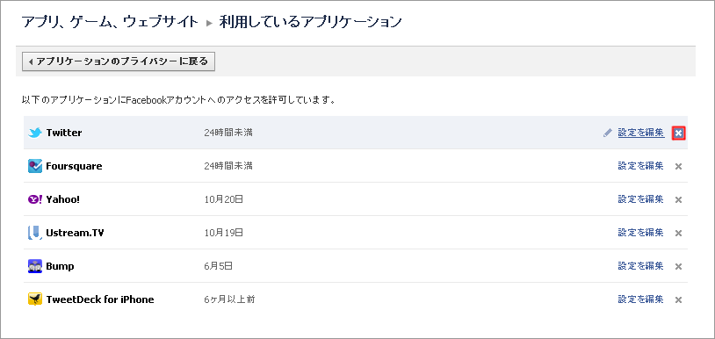This screenshot has height=339, width=715.
Task: Remove TweetDeck for iPhone with X
Action: pos(678,299)
